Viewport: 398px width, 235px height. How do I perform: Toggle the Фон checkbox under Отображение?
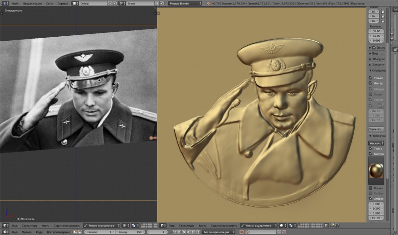pyautogui.click(x=371, y=83)
